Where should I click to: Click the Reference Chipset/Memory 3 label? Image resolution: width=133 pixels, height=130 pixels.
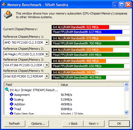[24, 60]
